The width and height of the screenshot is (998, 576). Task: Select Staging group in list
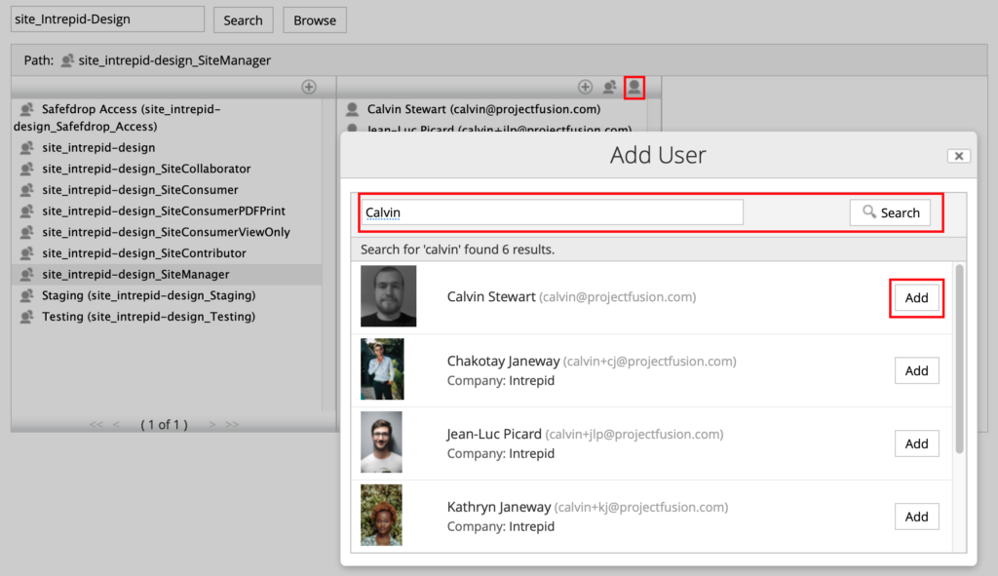click(148, 295)
